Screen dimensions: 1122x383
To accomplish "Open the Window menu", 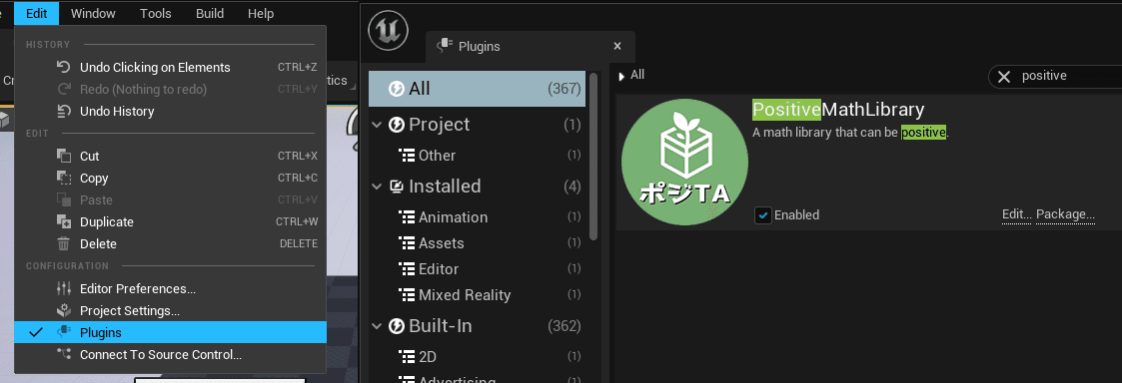I will tap(93, 13).
